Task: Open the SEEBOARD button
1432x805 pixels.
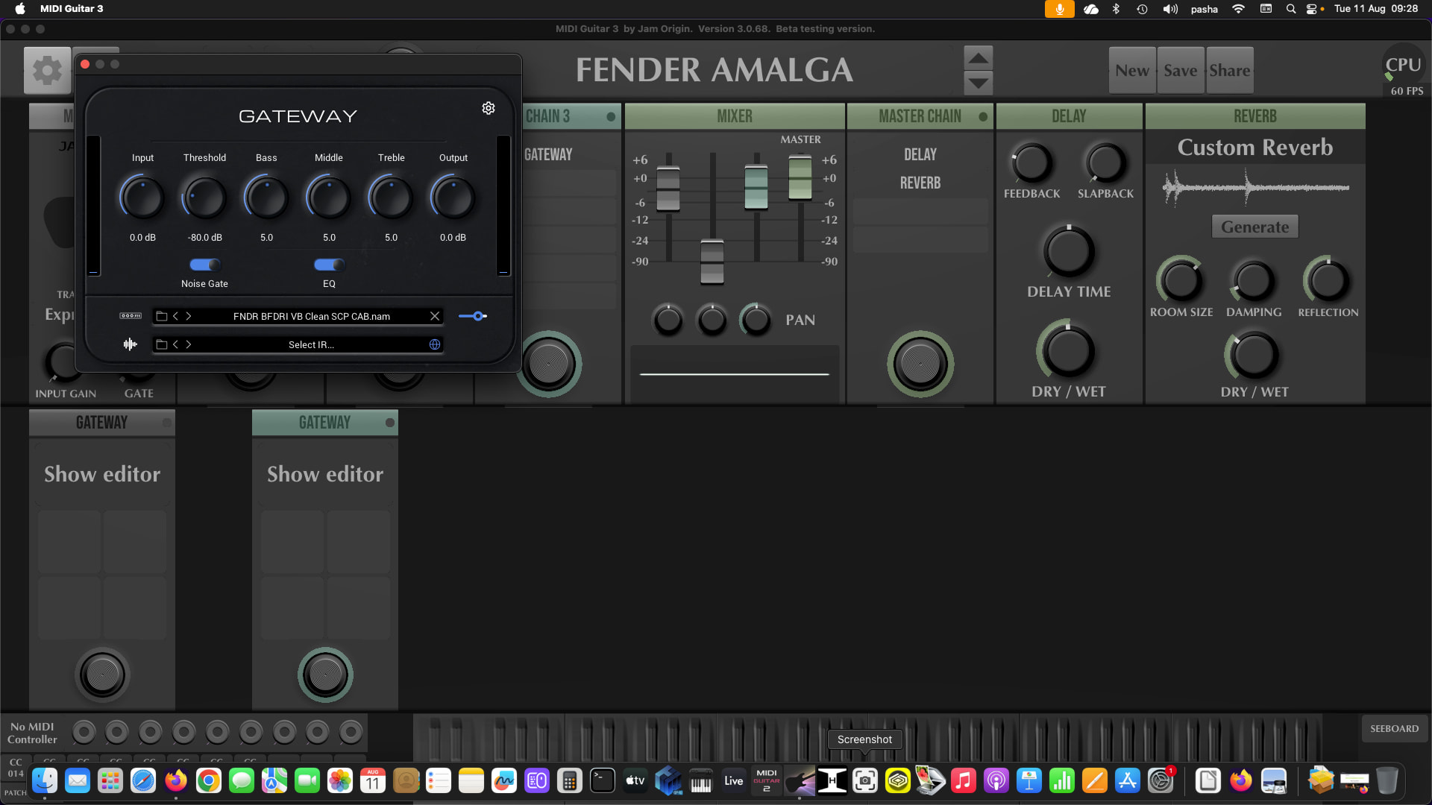Action: click(x=1394, y=728)
